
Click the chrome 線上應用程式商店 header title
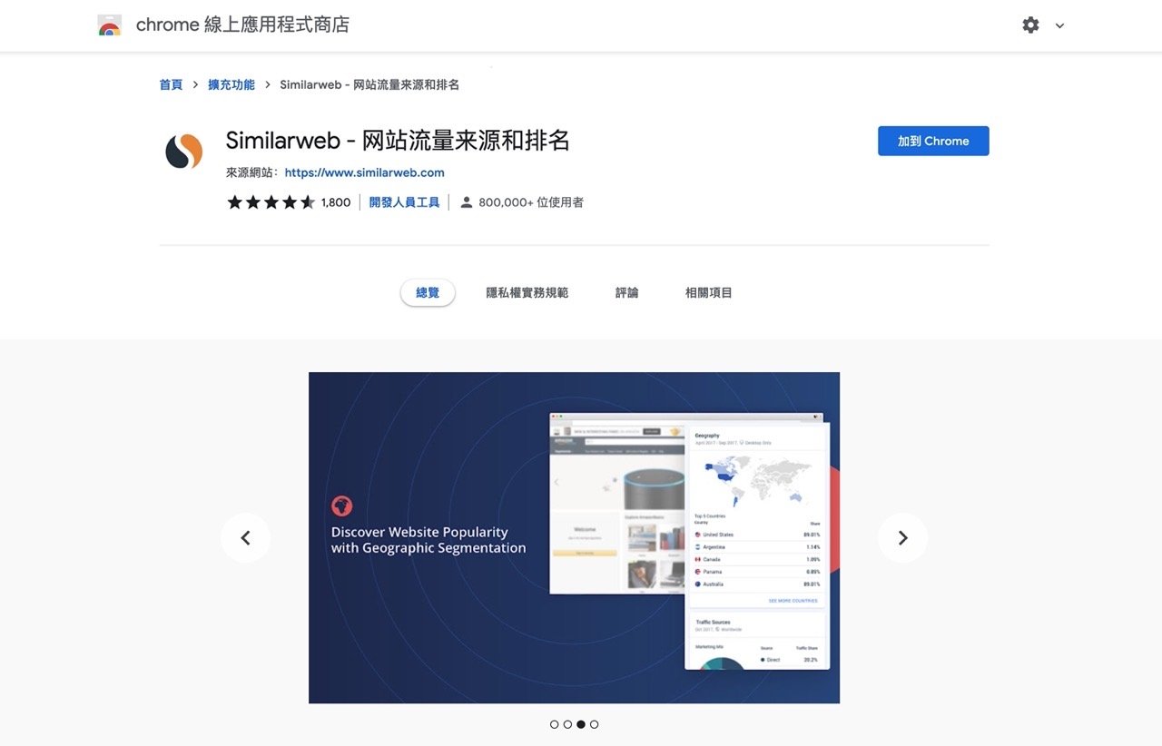point(242,25)
